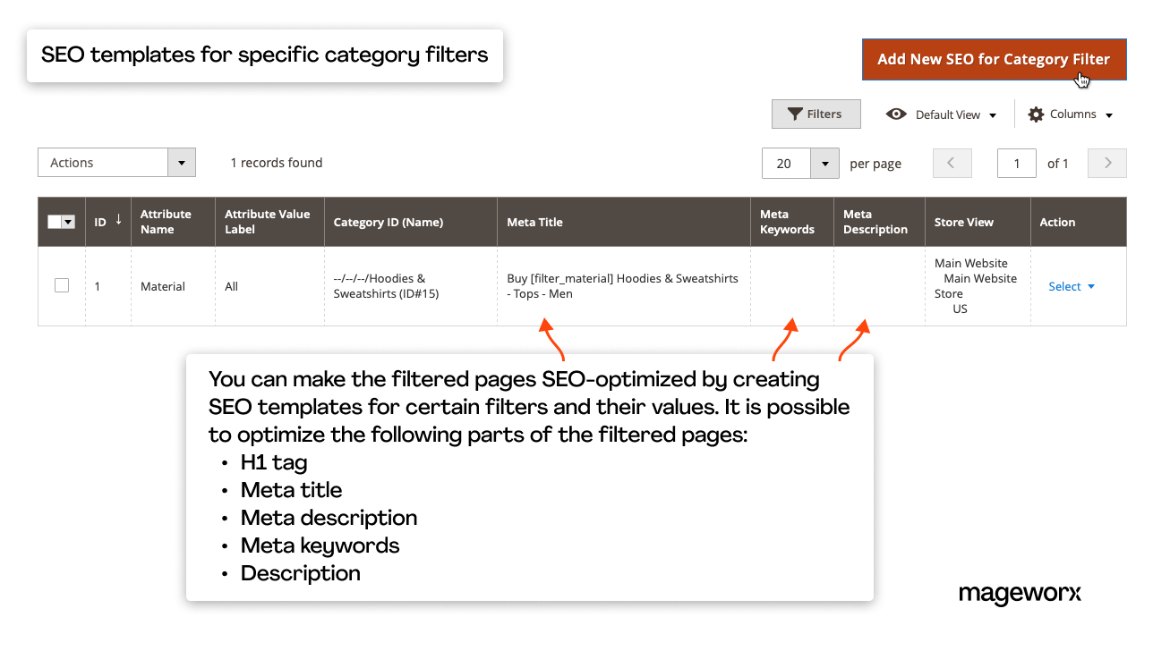This screenshot has width=1153, height=651.
Task: Check the row 1 selection checkbox
Action: point(61,285)
